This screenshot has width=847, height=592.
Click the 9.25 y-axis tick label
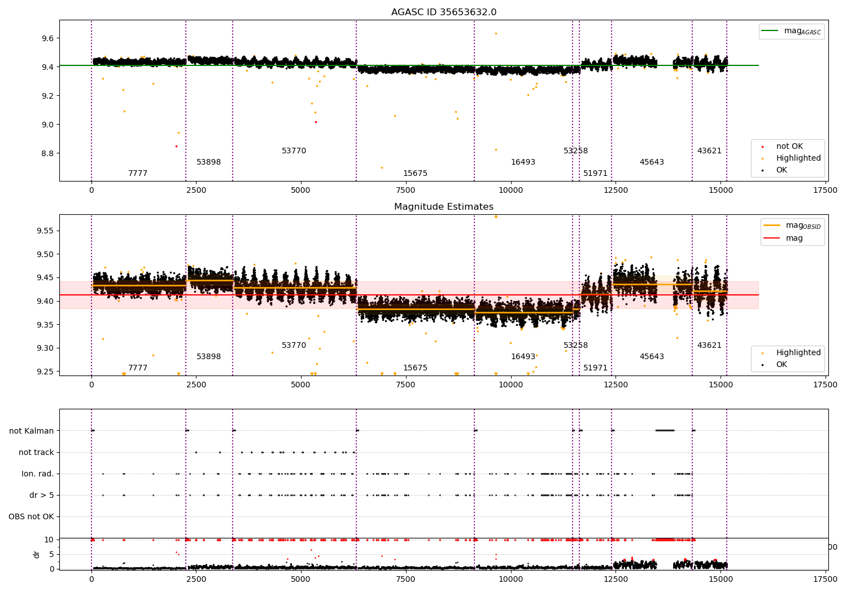point(45,372)
